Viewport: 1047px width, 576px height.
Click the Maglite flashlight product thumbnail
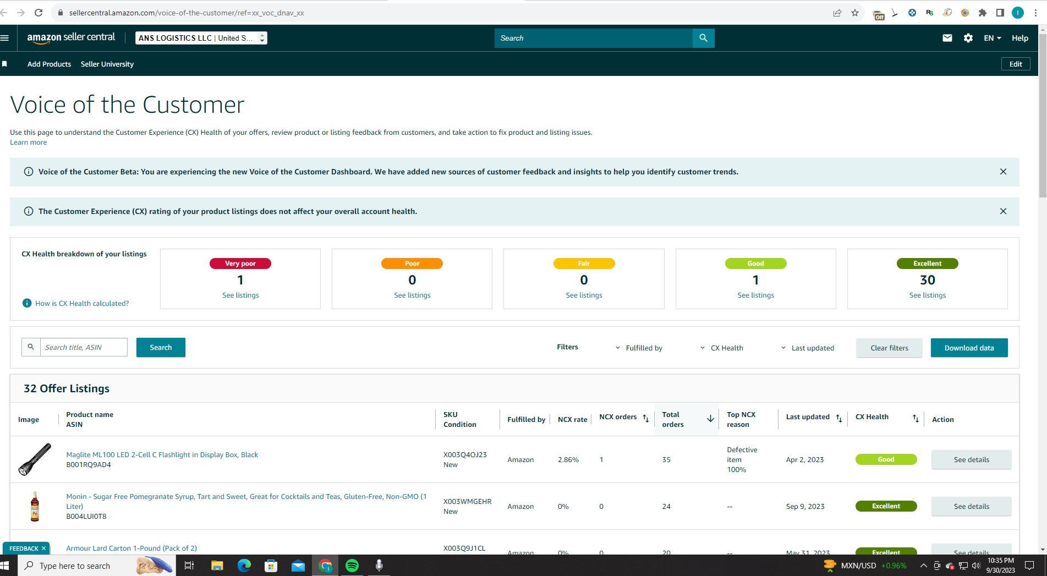pos(35,459)
